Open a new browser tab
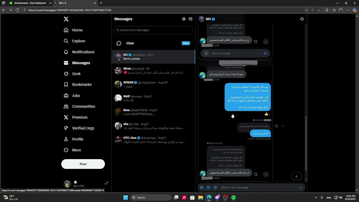 click(101, 3)
